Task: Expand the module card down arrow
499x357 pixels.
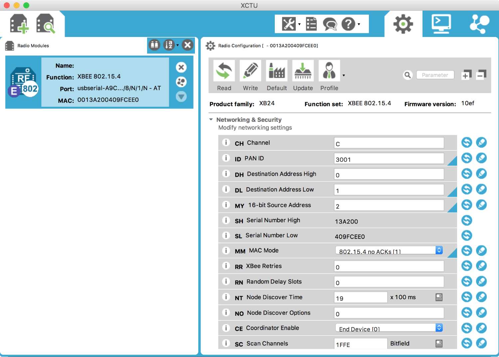Action: tap(181, 96)
